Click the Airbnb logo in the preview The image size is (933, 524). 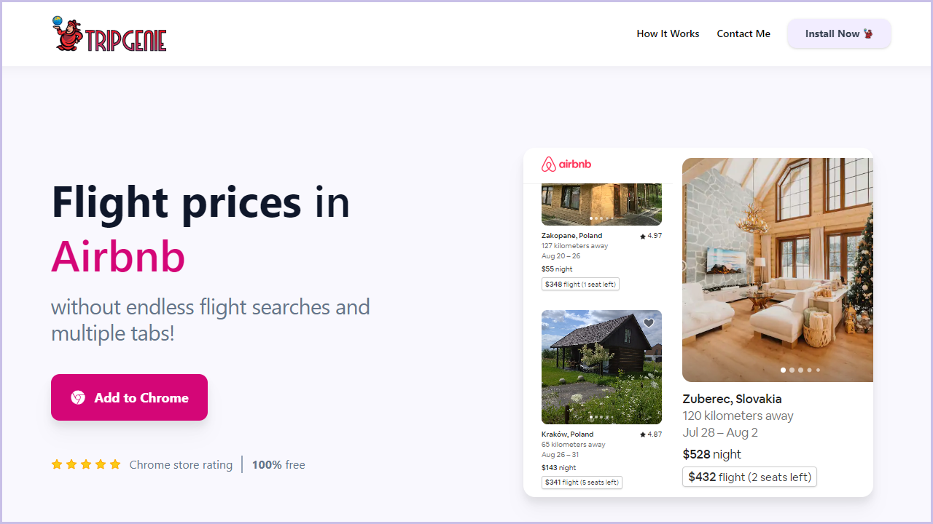click(x=566, y=164)
